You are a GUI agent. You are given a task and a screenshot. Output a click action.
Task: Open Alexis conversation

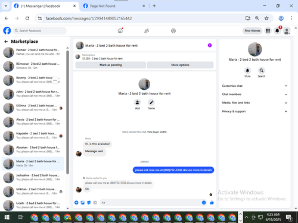click(33, 122)
